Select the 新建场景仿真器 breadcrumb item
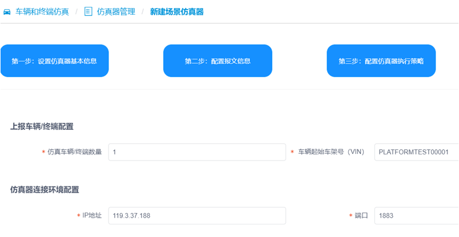The height and width of the screenshot is (237, 459). [x=176, y=11]
